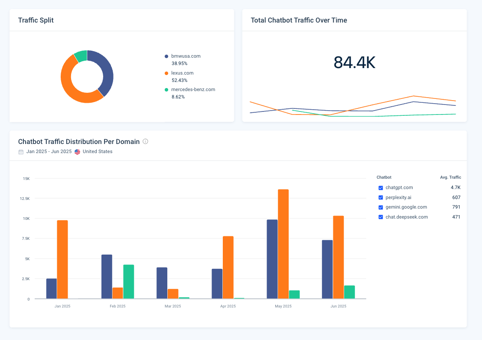Click the chatgpt.com link
Screen dimensions: 482x340
tap(398, 188)
